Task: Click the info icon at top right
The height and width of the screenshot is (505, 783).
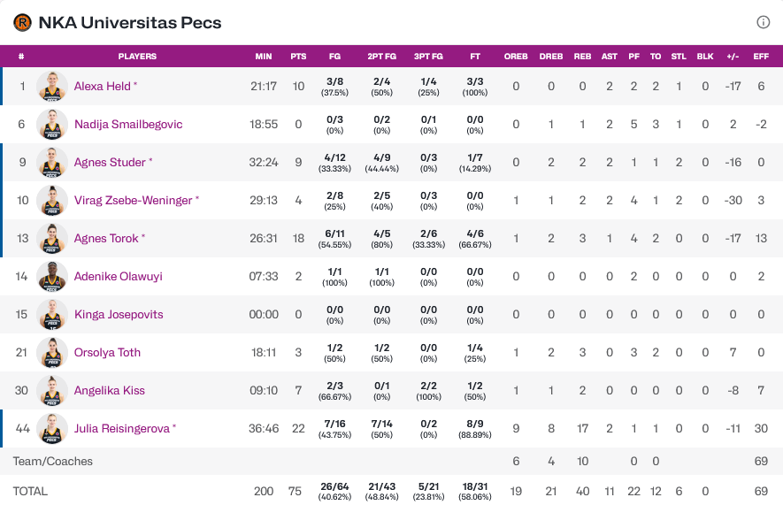Action: coord(764,22)
